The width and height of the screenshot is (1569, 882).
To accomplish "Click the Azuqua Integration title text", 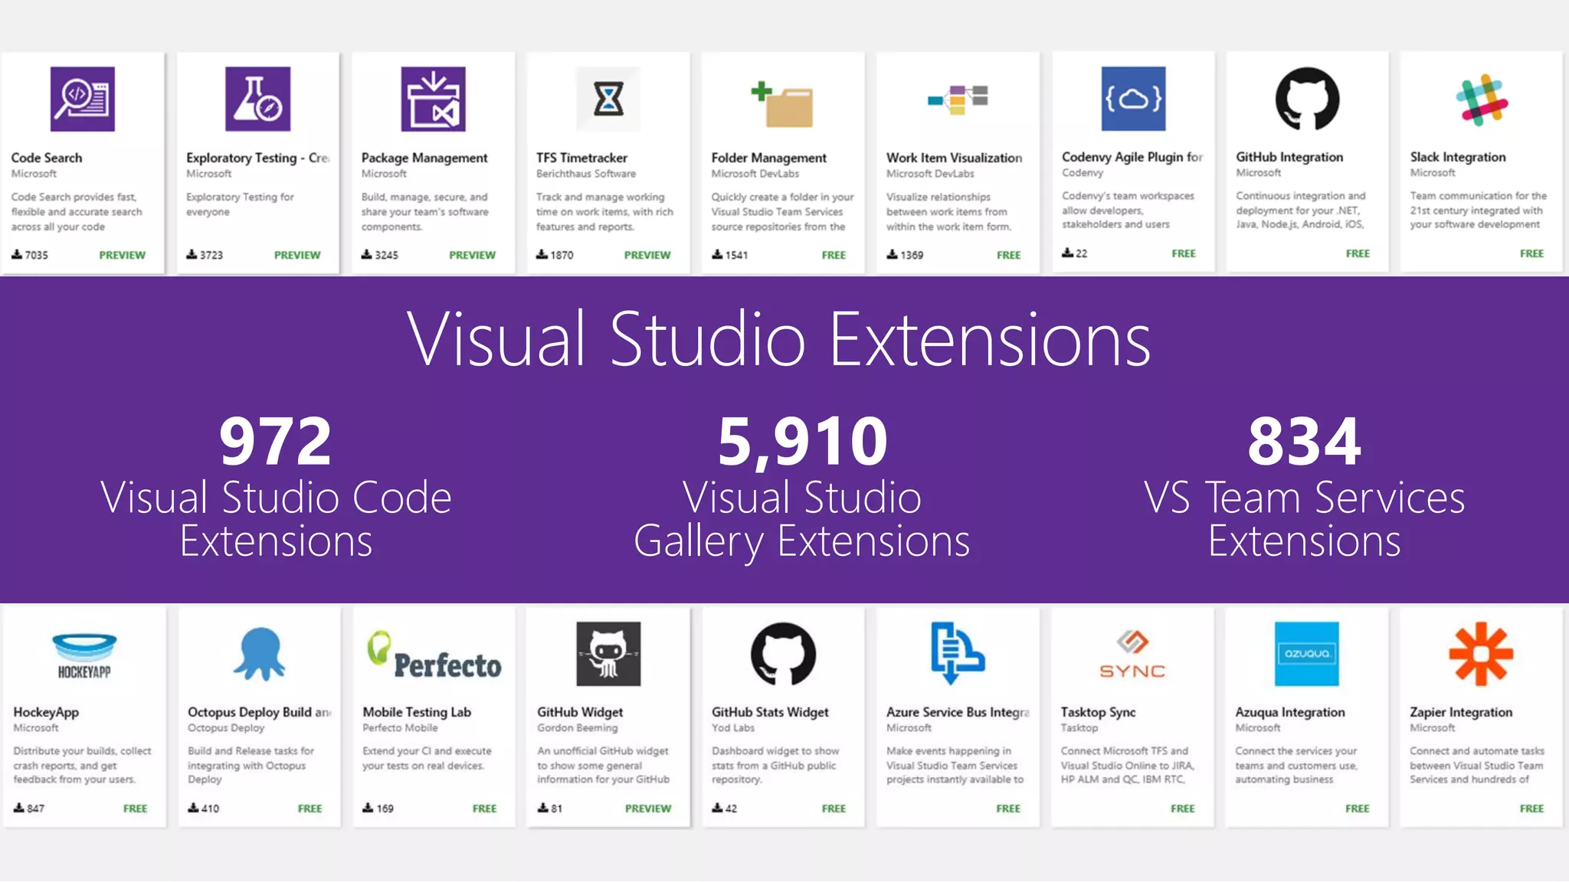I will [x=1290, y=712].
